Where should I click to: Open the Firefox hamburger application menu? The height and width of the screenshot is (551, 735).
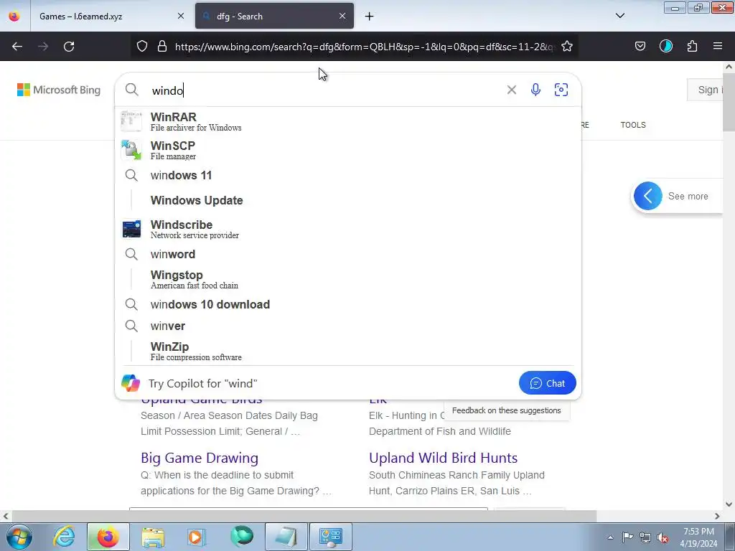[718, 46]
